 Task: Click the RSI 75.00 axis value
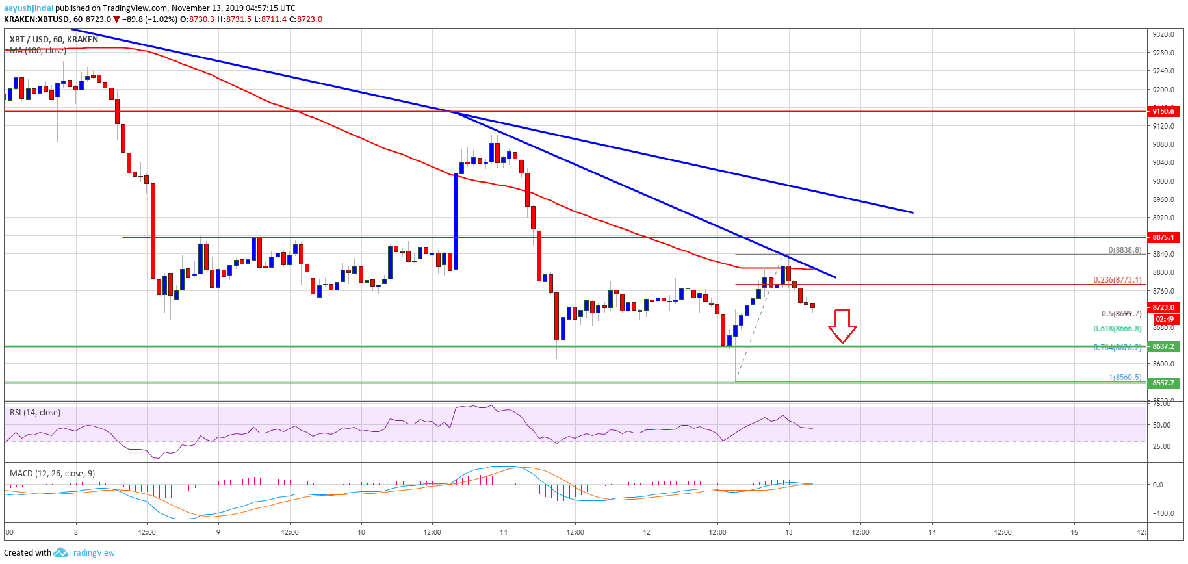click(1161, 404)
